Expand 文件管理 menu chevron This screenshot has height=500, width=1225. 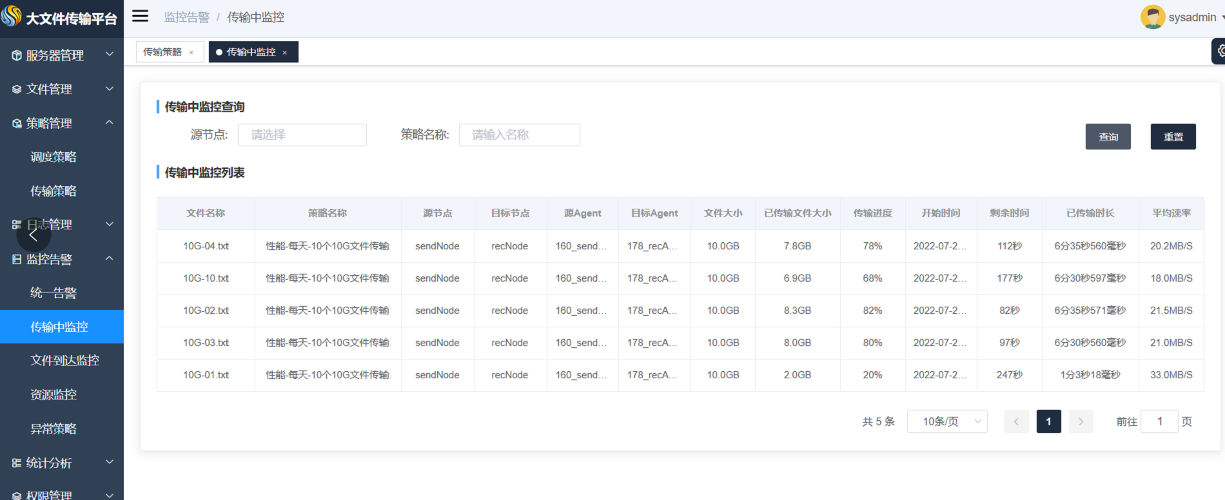[110, 88]
